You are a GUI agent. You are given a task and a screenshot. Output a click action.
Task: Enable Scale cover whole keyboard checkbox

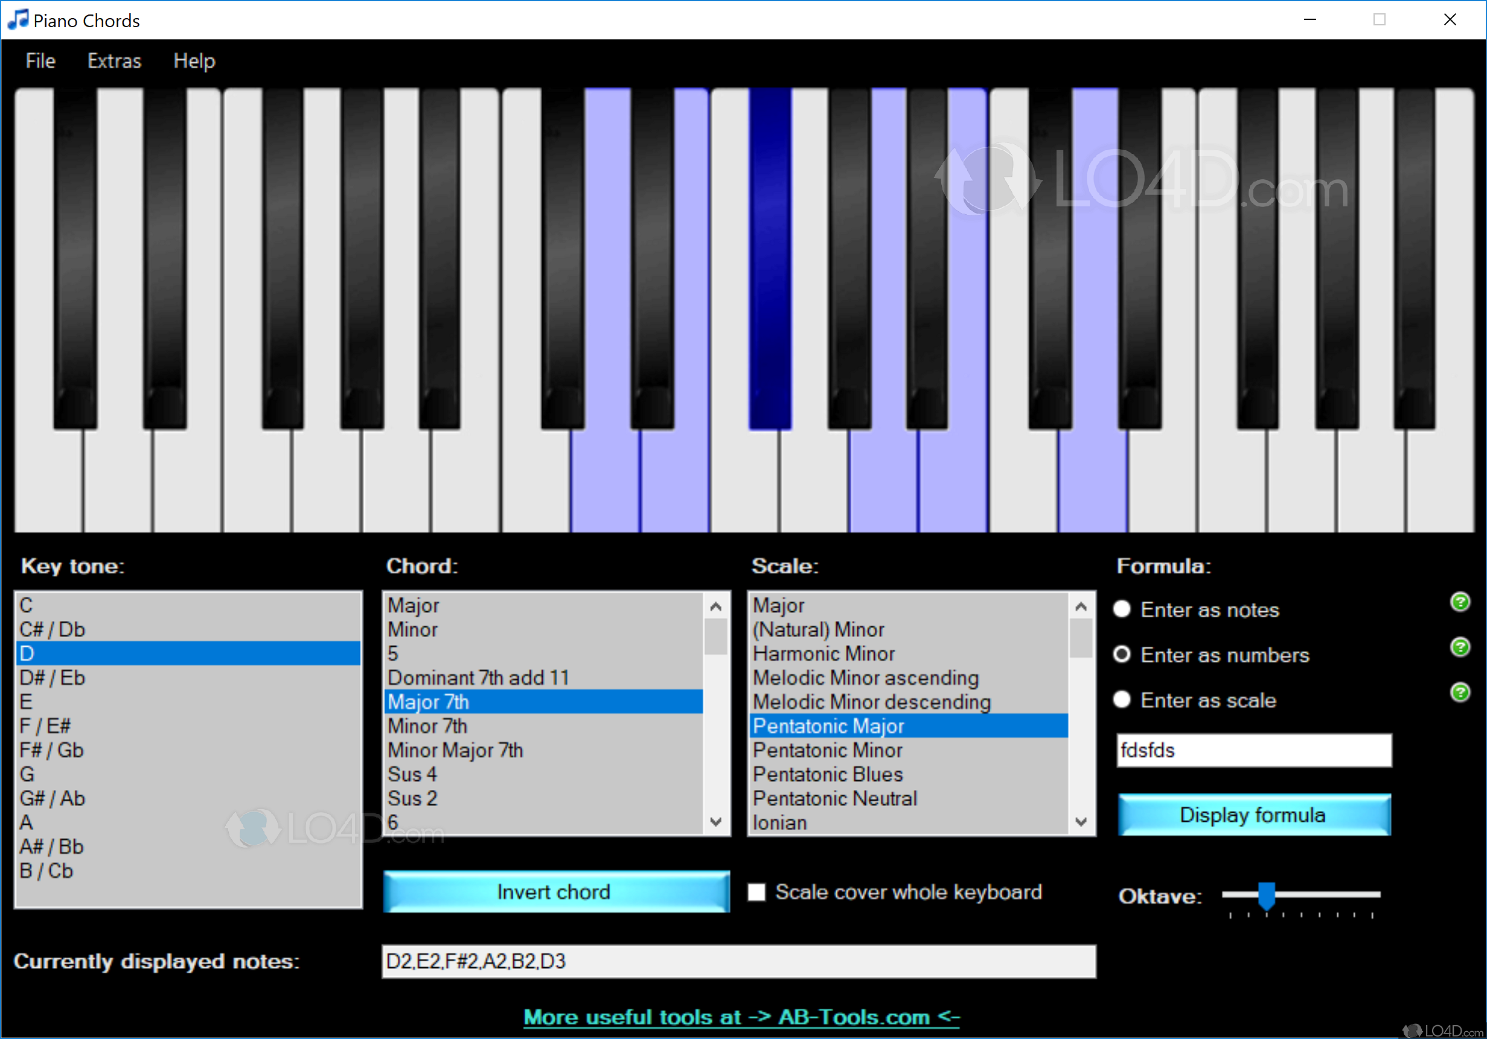[756, 892]
